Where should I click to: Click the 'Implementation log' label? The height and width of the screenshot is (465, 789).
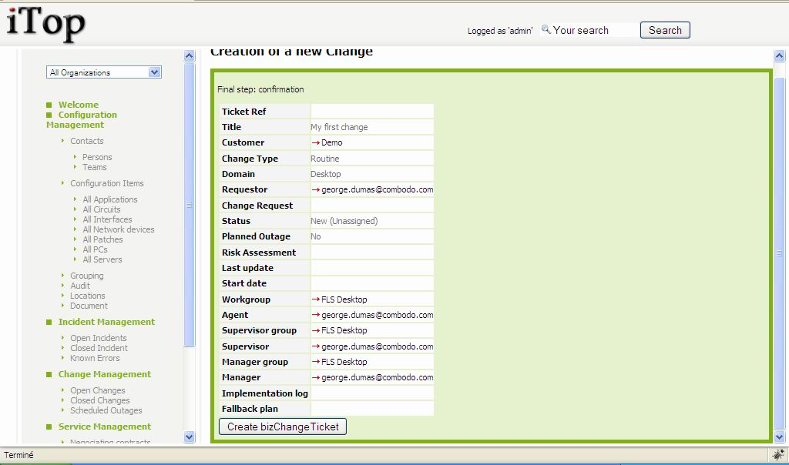click(x=265, y=393)
